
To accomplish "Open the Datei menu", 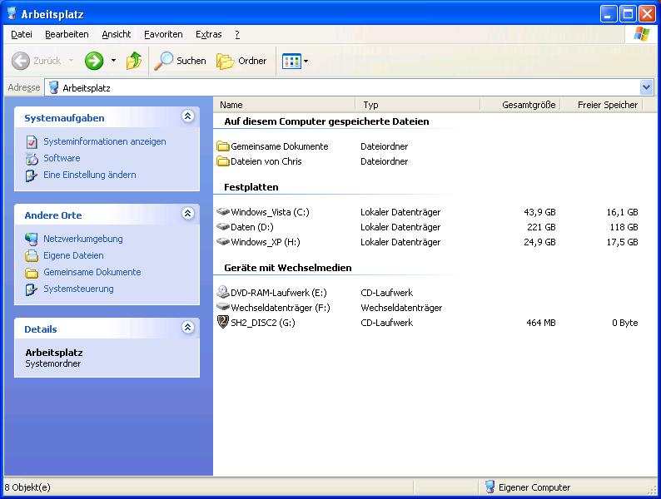I will click(22, 35).
